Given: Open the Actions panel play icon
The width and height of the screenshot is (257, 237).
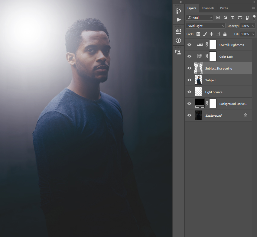Looking at the screenshot, I should (x=178, y=20).
